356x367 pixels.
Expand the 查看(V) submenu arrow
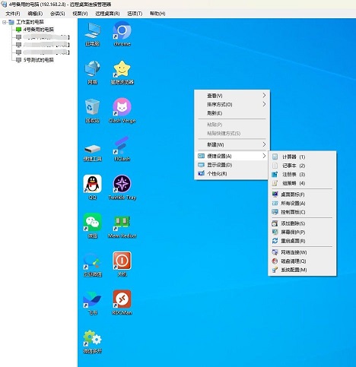pyautogui.click(x=264, y=95)
